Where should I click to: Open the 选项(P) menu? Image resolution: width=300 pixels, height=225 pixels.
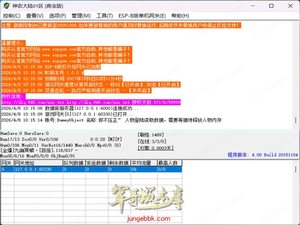(57, 16)
